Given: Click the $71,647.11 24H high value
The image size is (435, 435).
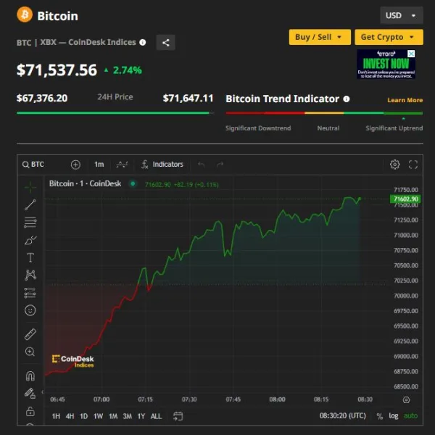Looking at the screenshot, I should click(188, 98).
